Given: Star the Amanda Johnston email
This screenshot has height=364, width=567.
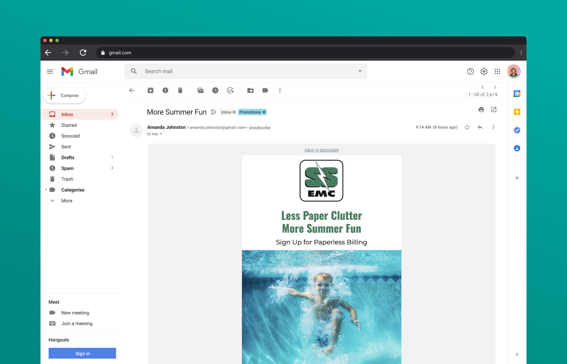Looking at the screenshot, I should (467, 127).
